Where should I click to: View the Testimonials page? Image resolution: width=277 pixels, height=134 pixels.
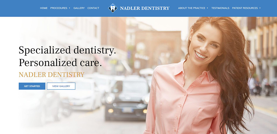click(x=220, y=8)
